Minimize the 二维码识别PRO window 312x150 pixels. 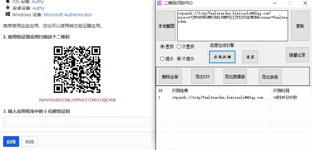coord(275,3)
